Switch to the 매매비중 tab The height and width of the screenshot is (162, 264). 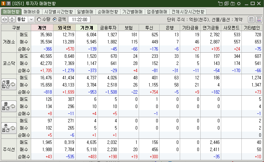(x=32, y=12)
